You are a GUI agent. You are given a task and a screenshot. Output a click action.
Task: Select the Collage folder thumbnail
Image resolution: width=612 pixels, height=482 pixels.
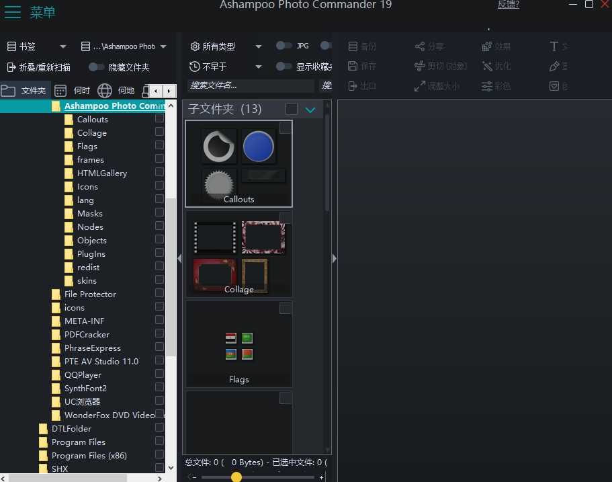click(x=239, y=254)
